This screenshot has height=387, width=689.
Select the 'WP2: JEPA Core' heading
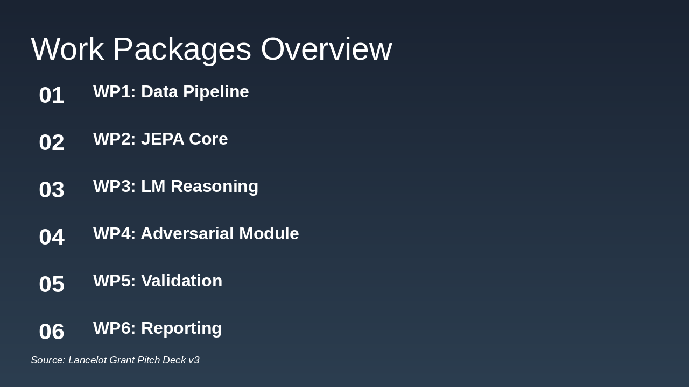pyautogui.click(x=160, y=139)
